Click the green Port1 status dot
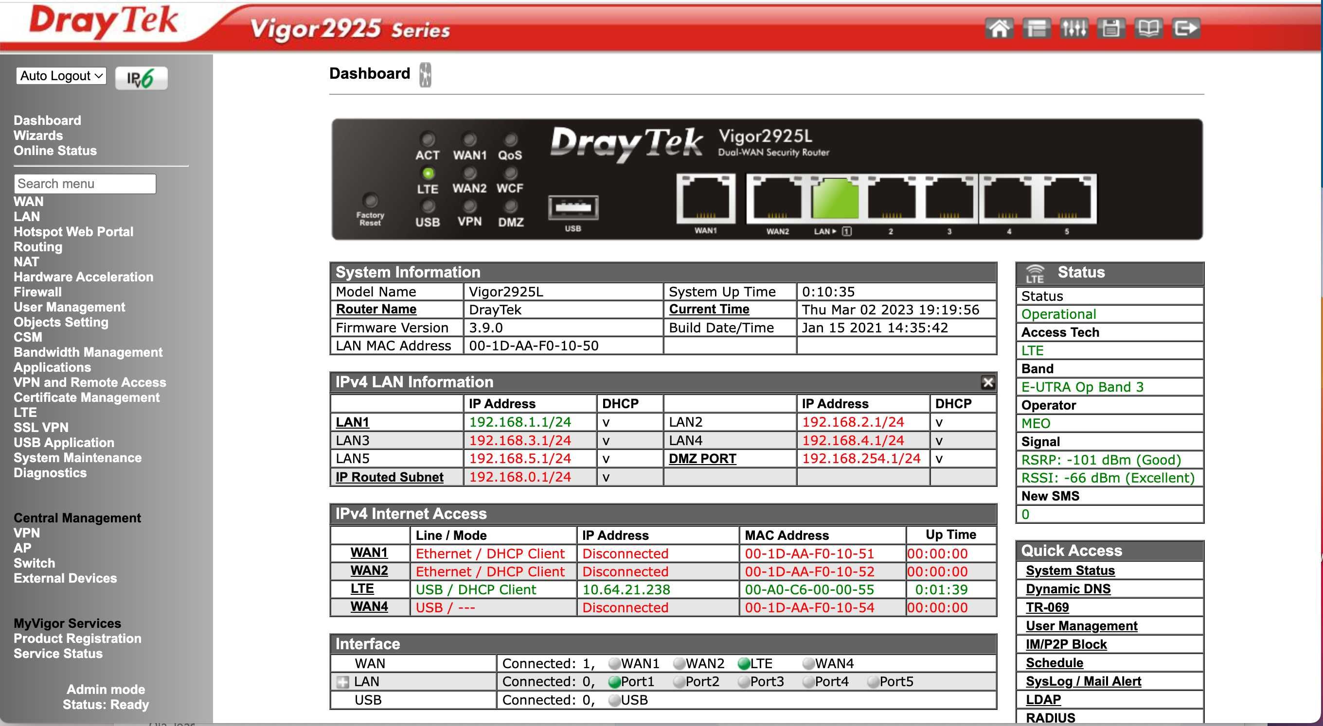This screenshot has height=726, width=1323. tap(614, 682)
